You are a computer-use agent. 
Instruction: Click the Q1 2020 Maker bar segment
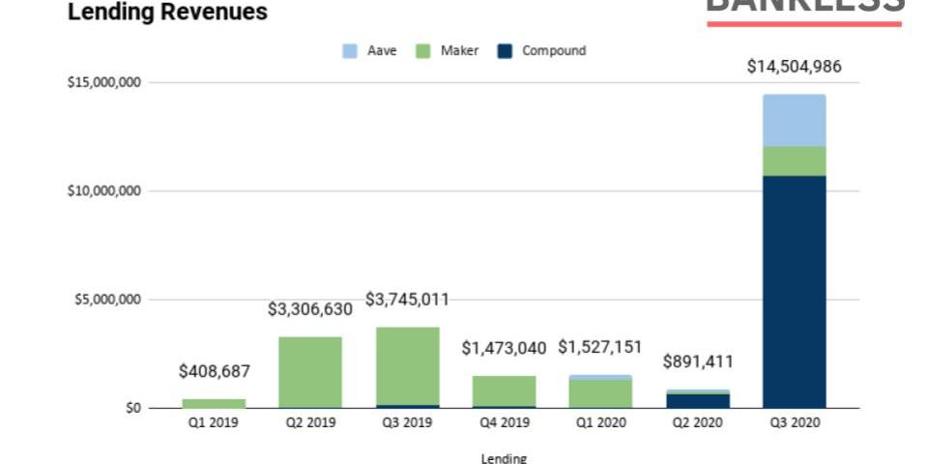(600, 392)
